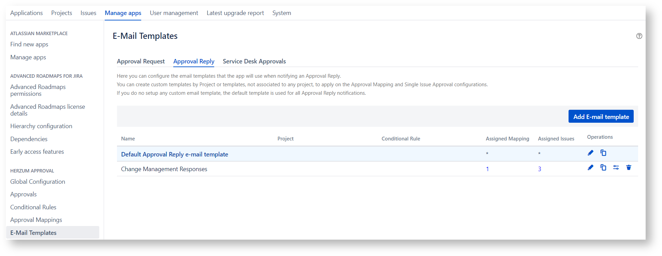The image size is (662, 256).
Task: Open the help icon for E-Mail Templates
Action: coord(639,36)
